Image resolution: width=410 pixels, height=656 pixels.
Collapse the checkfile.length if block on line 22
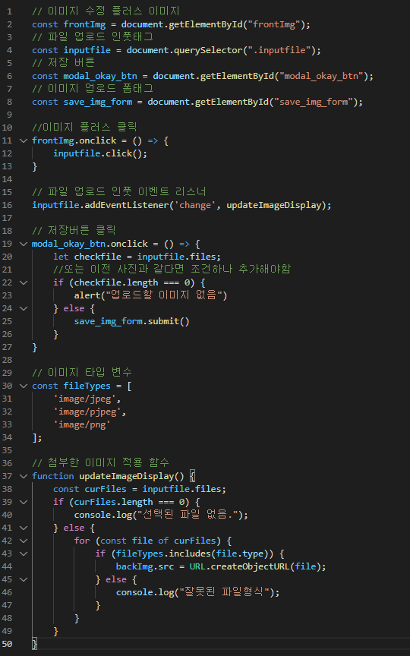24,282
